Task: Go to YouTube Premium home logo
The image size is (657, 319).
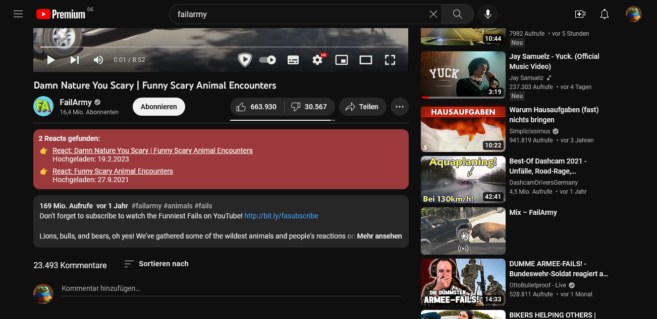Action: click(x=61, y=14)
